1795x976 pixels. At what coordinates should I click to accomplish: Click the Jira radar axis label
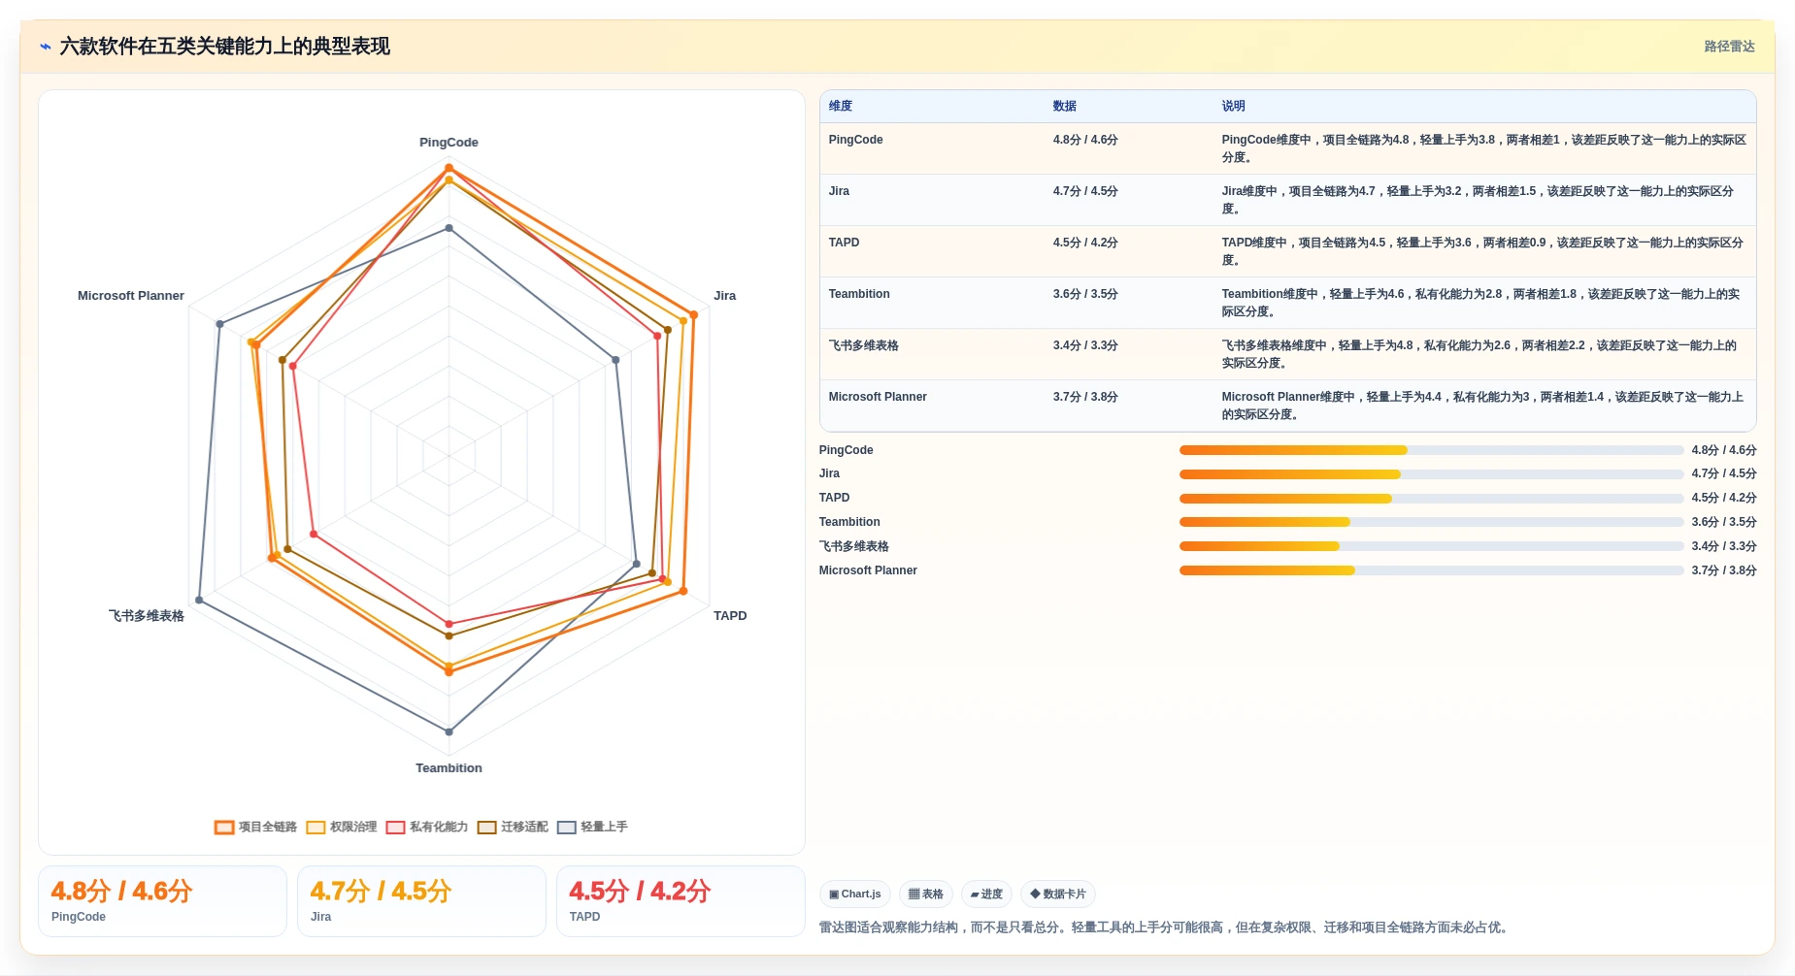(724, 296)
